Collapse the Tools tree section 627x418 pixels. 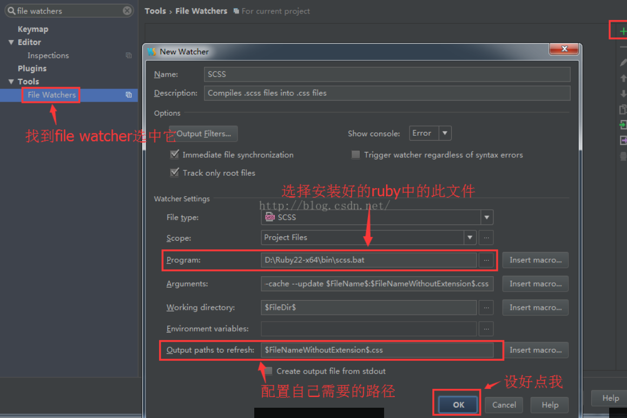click(11, 82)
